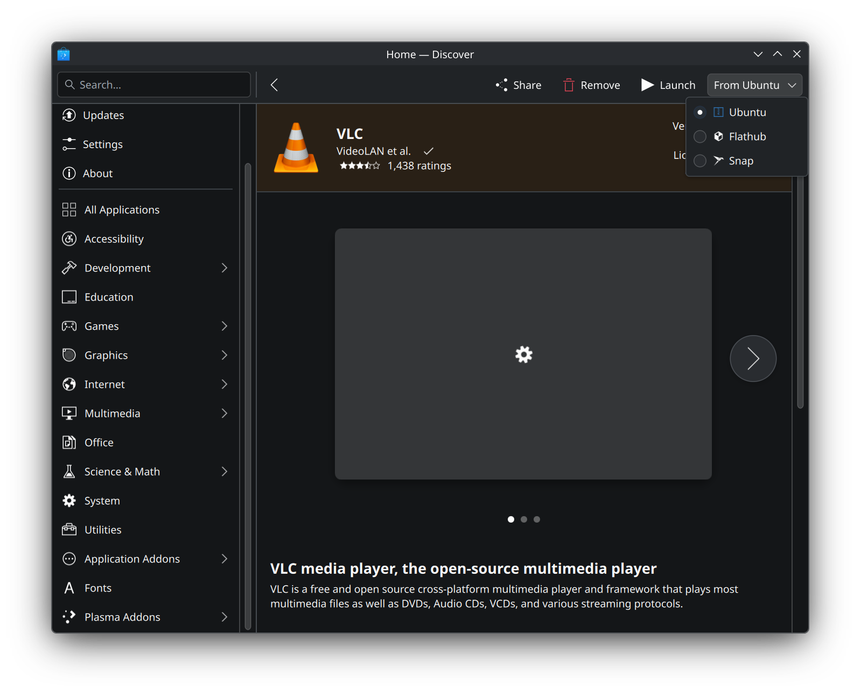Select the Flathub source radio button

pos(700,136)
